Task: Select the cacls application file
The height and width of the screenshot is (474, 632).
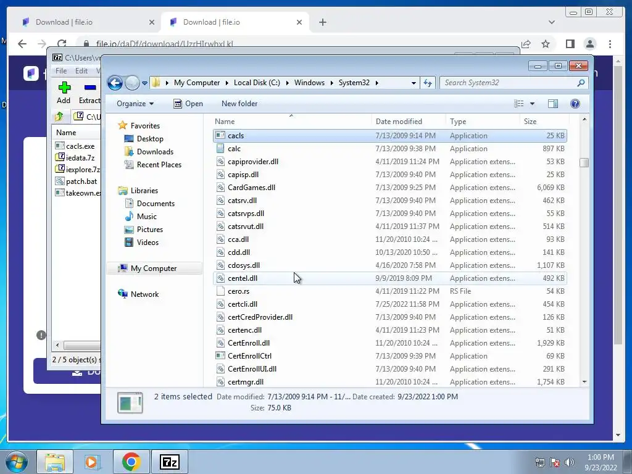Action: point(390,136)
